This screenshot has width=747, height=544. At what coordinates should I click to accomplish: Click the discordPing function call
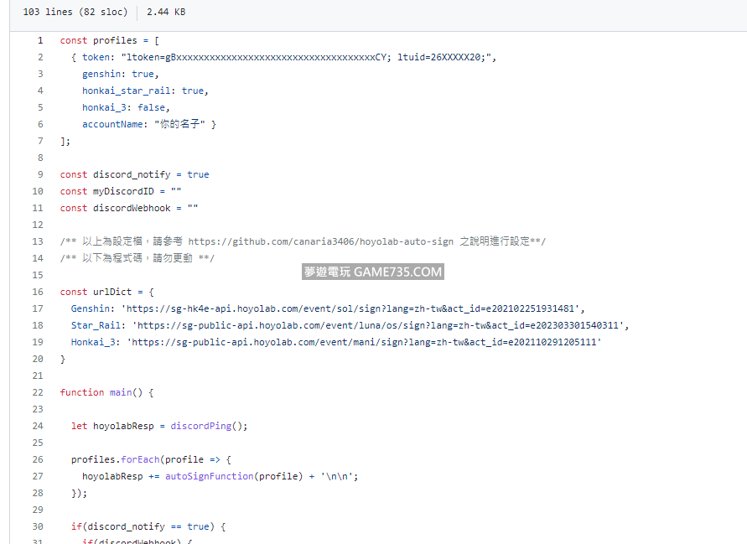click(x=200, y=426)
